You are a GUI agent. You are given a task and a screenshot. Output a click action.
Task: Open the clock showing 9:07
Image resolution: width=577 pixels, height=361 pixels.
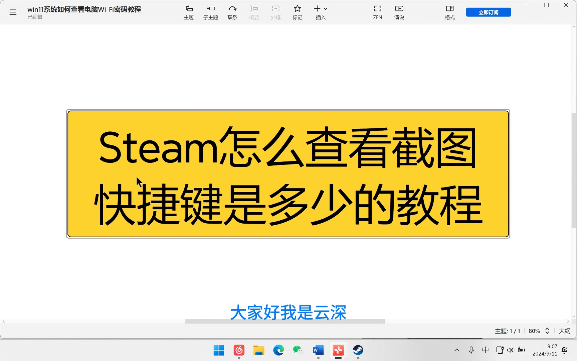[545, 350]
